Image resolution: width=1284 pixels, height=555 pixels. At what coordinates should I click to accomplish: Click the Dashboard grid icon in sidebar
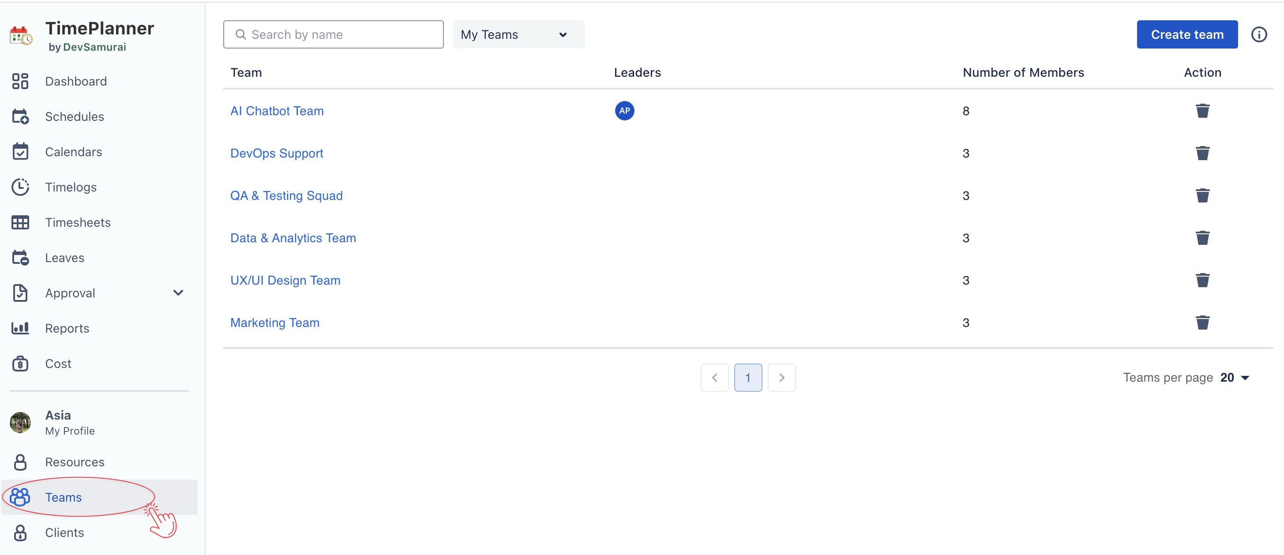(20, 81)
